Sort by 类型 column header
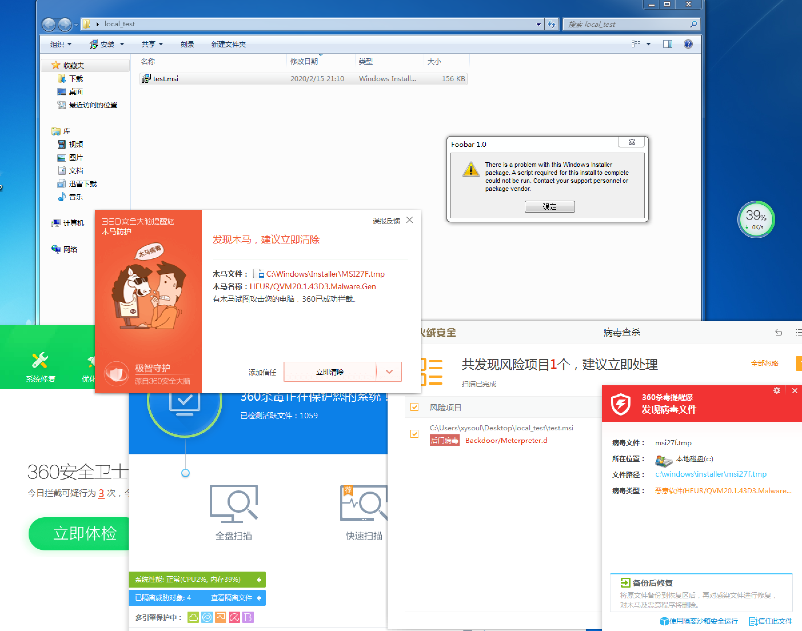Image resolution: width=802 pixels, height=631 pixels. [366, 61]
